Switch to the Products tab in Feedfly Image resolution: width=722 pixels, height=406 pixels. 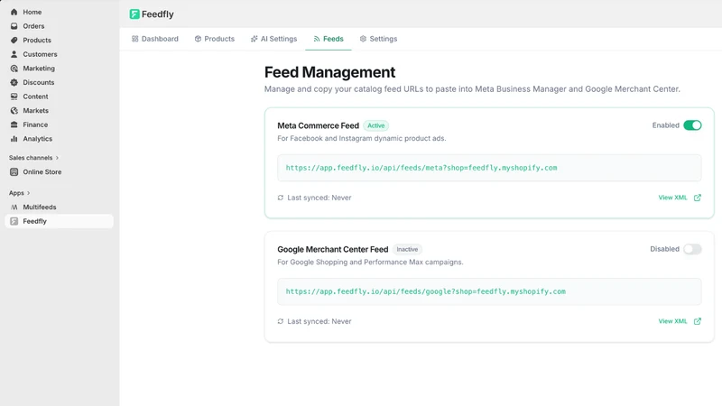(215, 39)
